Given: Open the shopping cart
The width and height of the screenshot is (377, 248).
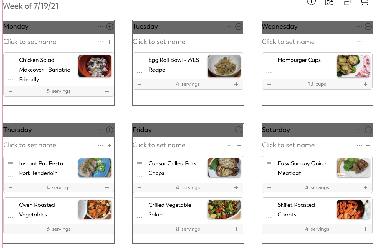Looking at the screenshot, I should coord(364,2).
